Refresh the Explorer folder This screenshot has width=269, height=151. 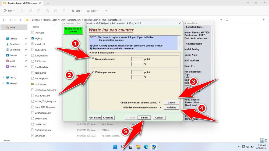(x=227, y=20)
